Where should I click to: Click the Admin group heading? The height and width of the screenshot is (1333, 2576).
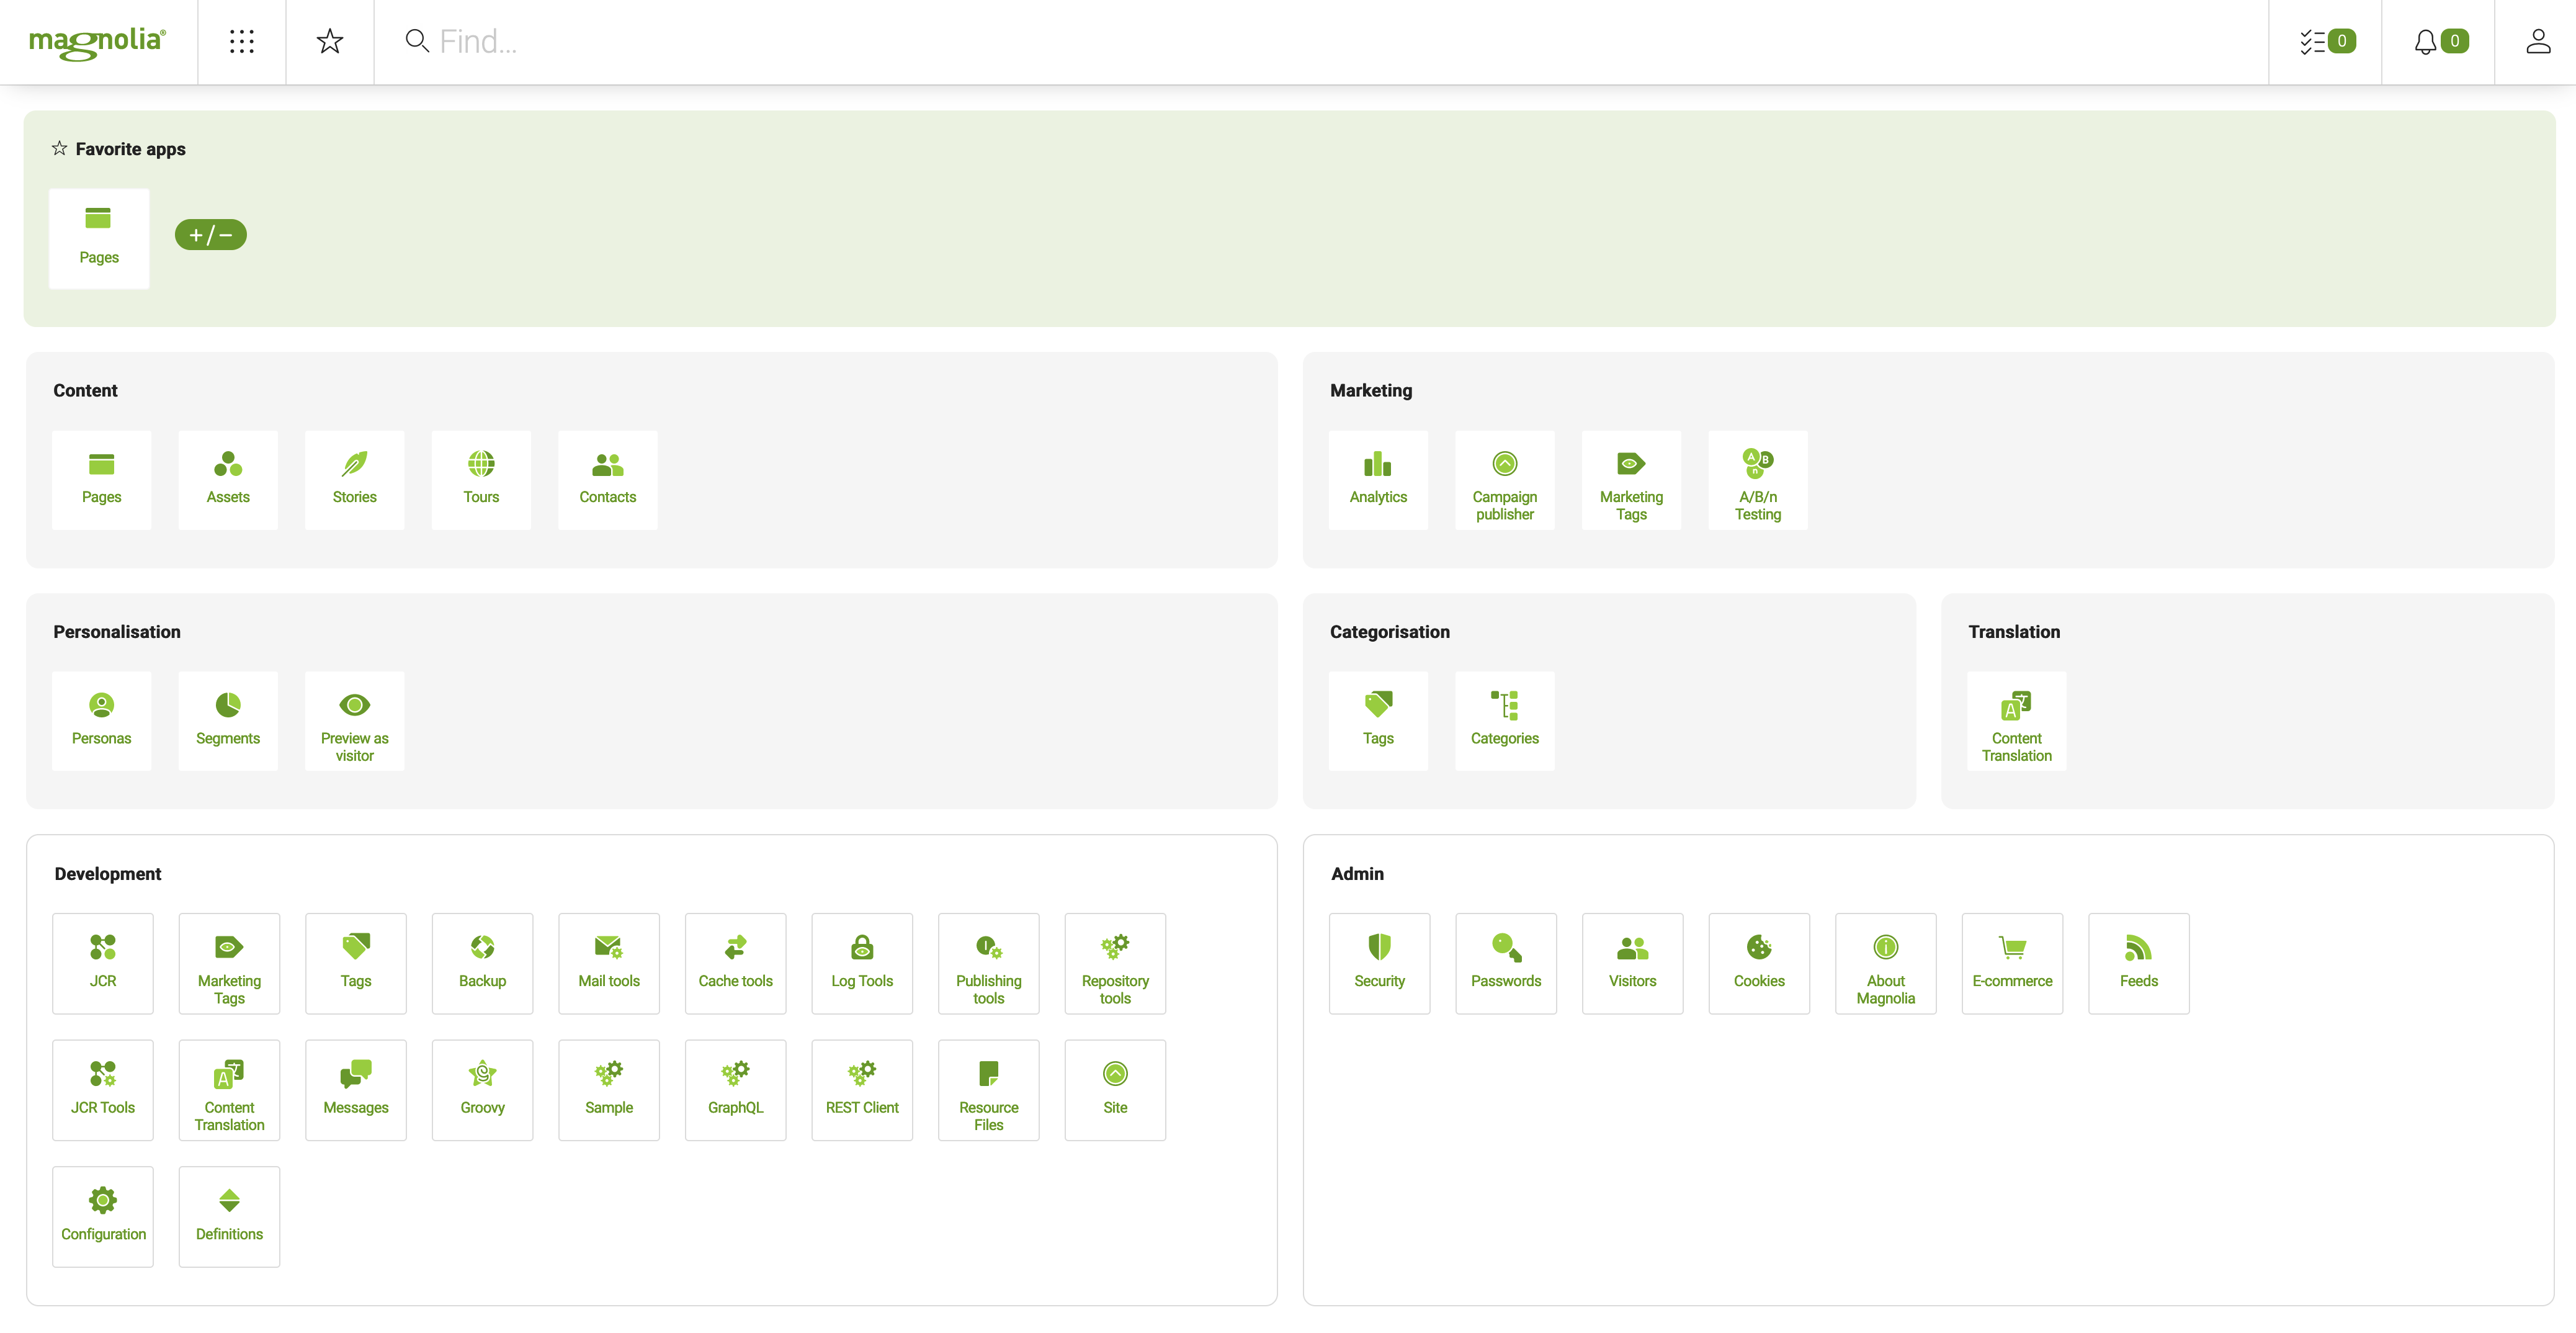click(x=1357, y=874)
